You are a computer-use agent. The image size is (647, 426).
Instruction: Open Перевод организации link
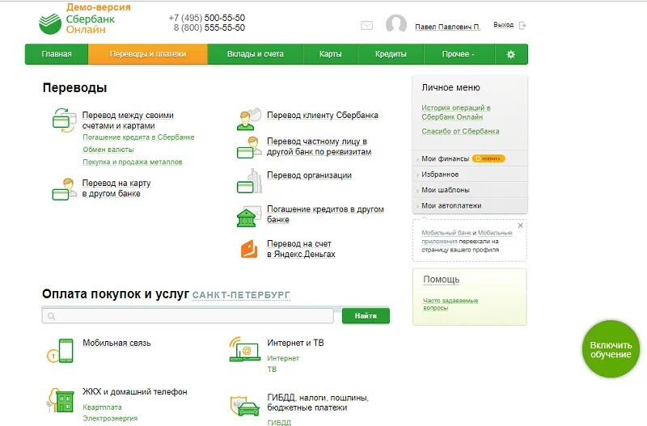tap(310, 175)
